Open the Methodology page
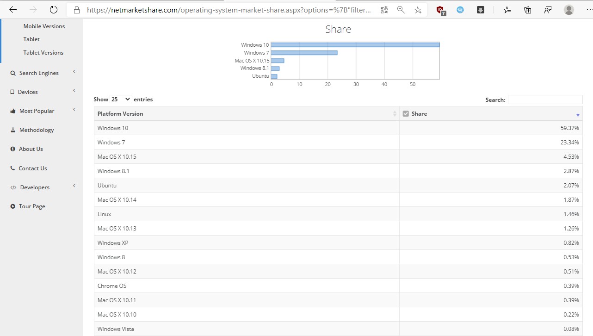The image size is (593, 336). 37,130
